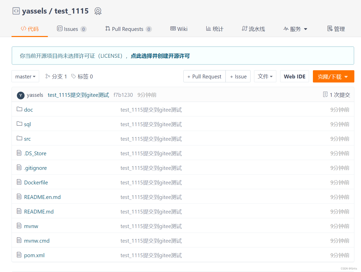Open the .gitignore file name

tap(35, 168)
